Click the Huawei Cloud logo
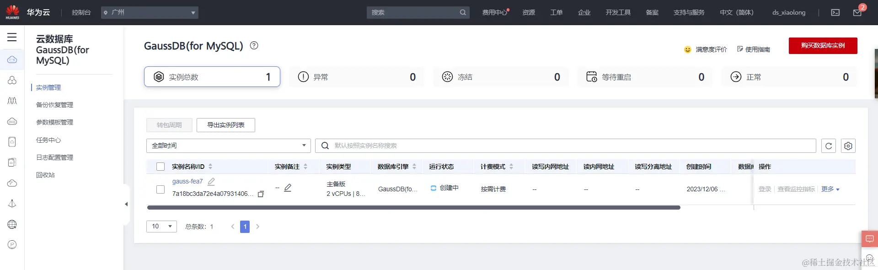The height and width of the screenshot is (270, 878). click(x=12, y=12)
